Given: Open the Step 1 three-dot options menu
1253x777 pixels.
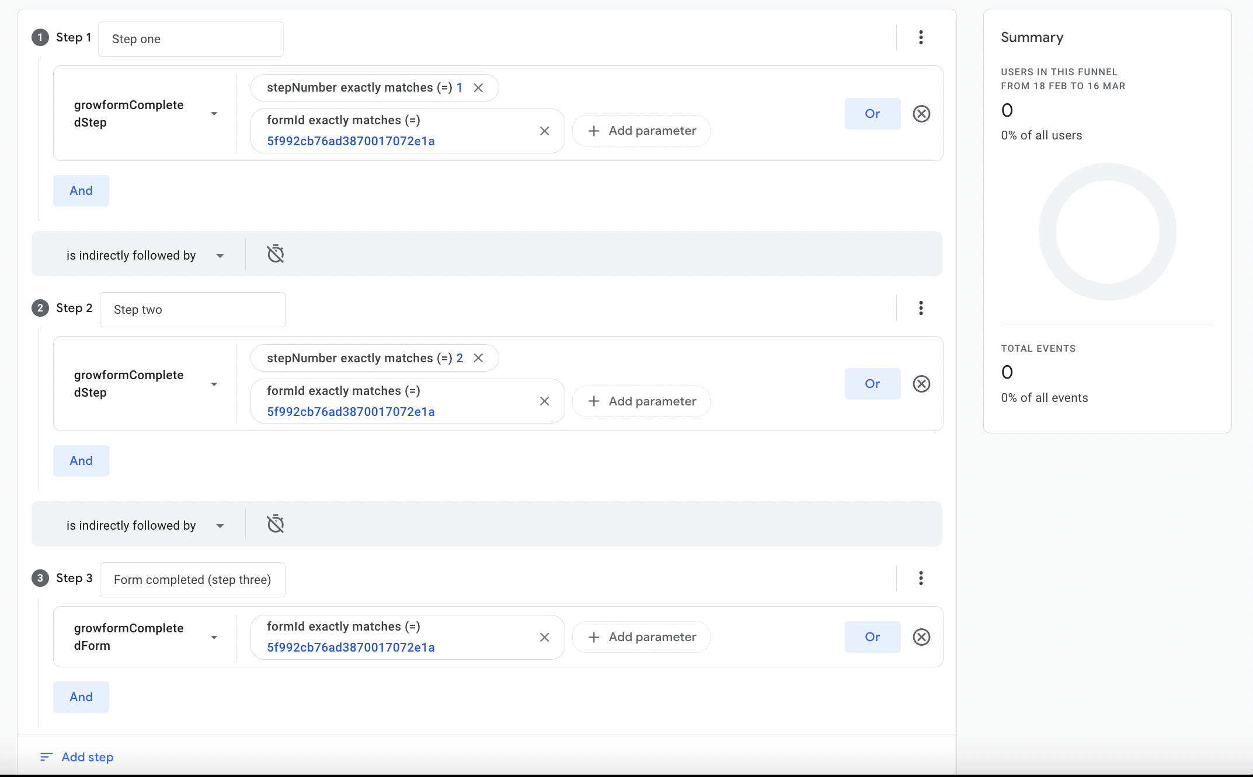Looking at the screenshot, I should tap(921, 38).
